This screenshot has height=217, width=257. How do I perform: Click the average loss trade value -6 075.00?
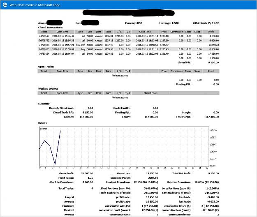pos(213,202)
